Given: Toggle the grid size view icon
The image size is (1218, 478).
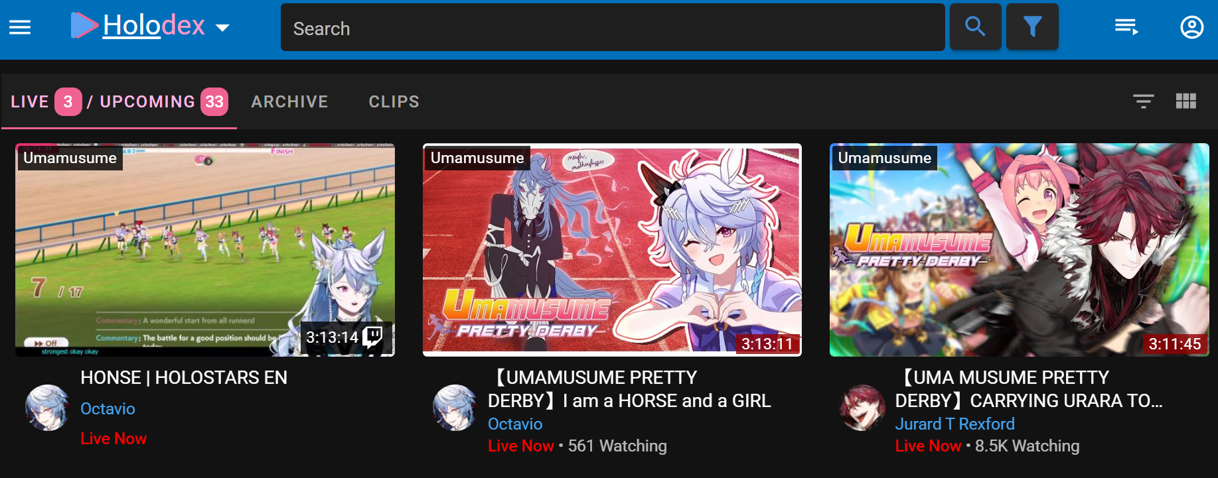Looking at the screenshot, I should click(1186, 101).
